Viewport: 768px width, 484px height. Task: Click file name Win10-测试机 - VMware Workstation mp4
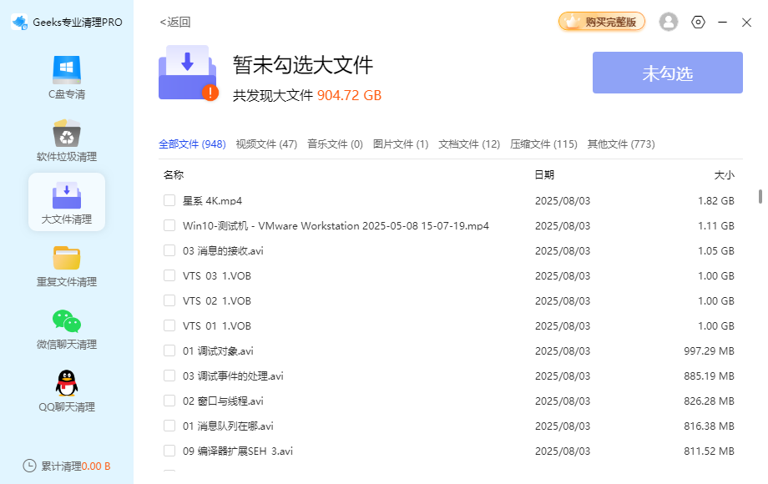pos(336,225)
